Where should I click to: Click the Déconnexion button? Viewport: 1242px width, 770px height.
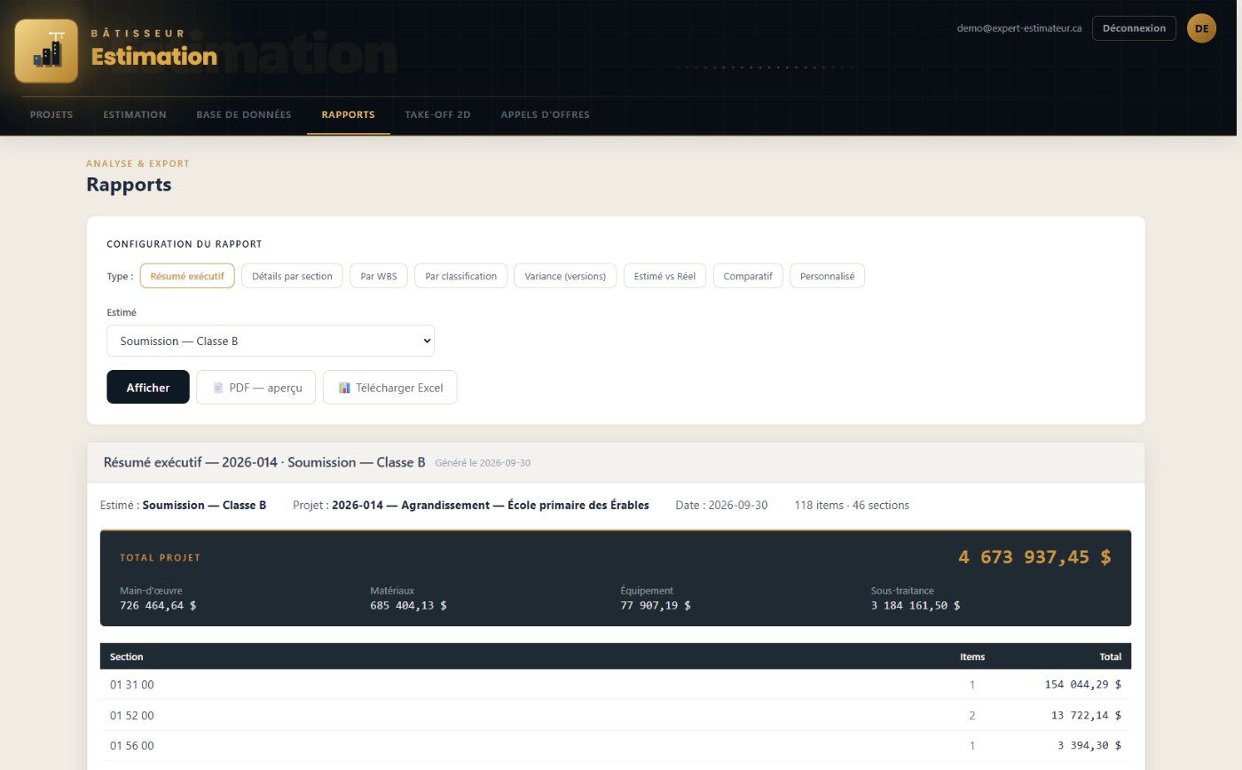coord(1134,28)
